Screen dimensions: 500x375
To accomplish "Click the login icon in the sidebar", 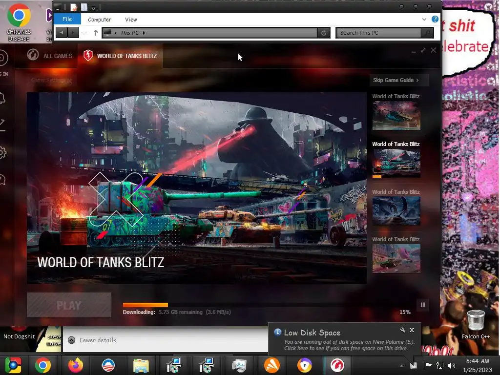I will [3, 58].
